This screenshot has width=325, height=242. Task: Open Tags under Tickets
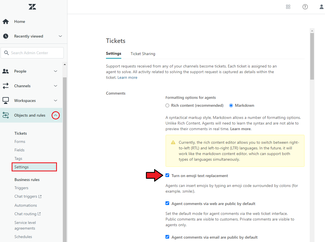(18, 159)
